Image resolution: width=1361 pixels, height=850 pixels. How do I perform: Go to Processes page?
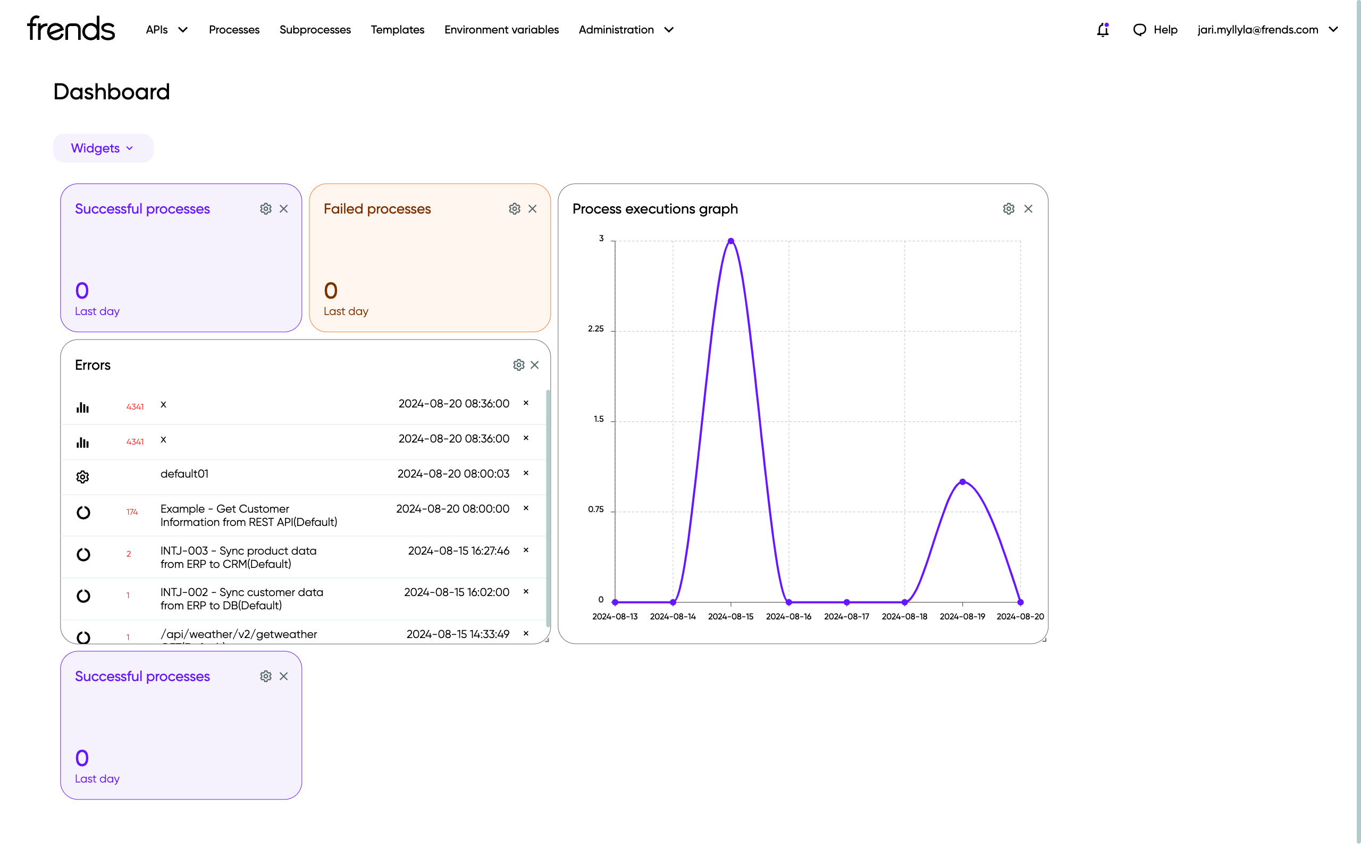tap(234, 30)
